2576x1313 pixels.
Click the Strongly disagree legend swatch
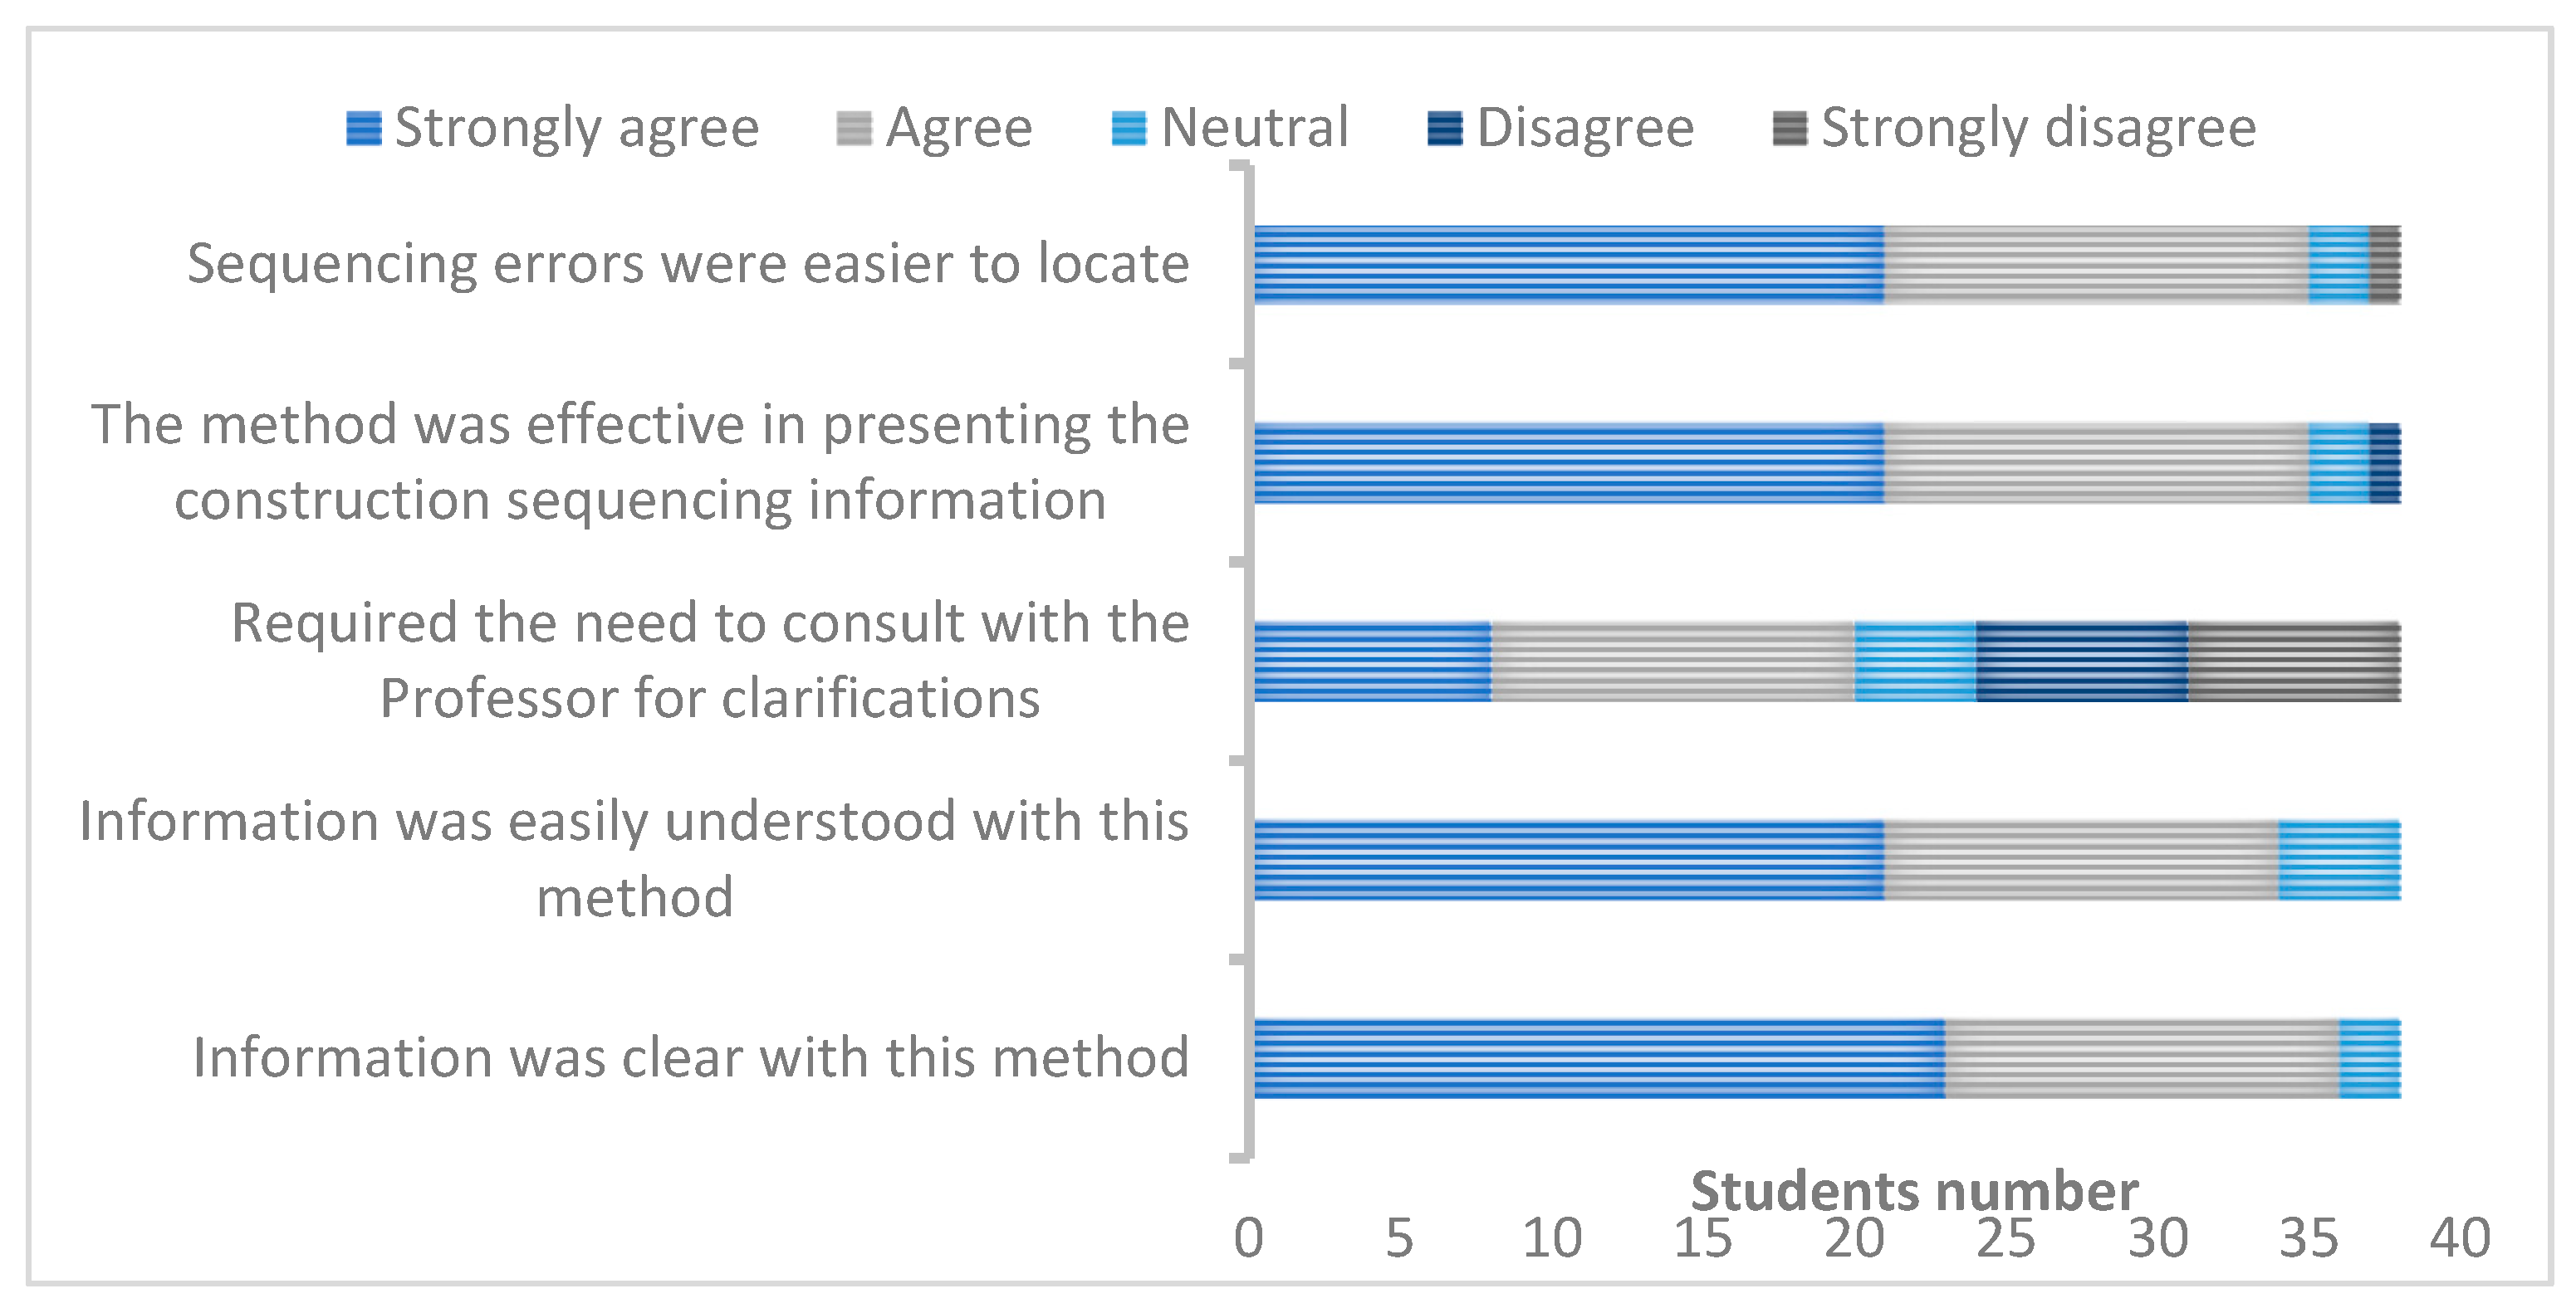(1789, 129)
